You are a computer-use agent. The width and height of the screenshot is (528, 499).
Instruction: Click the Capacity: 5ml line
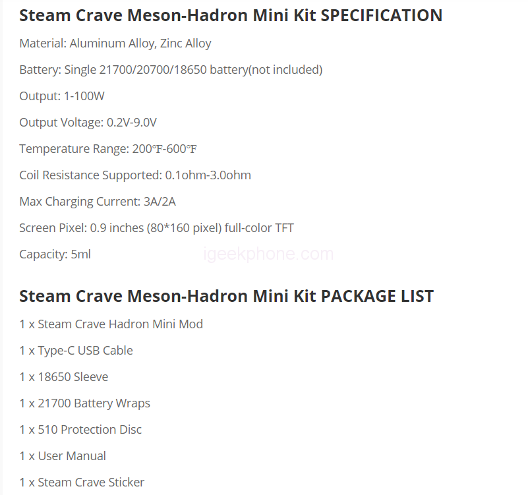pos(55,254)
